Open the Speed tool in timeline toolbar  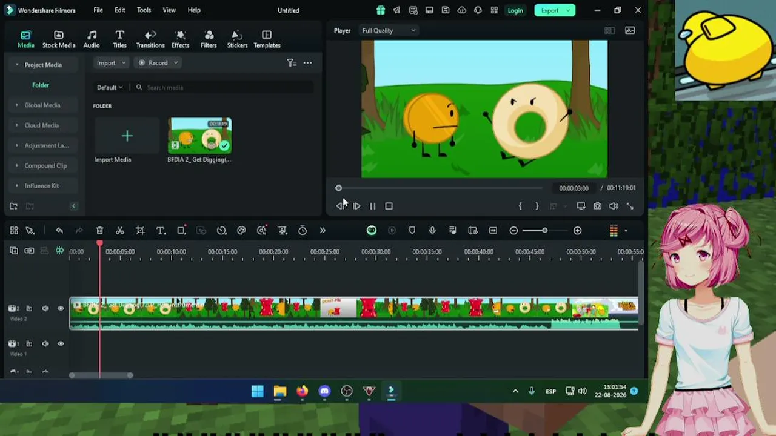click(x=221, y=231)
